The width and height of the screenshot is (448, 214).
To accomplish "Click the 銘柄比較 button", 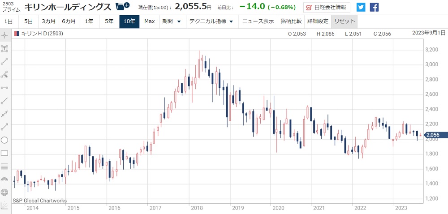I will pos(291,21).
